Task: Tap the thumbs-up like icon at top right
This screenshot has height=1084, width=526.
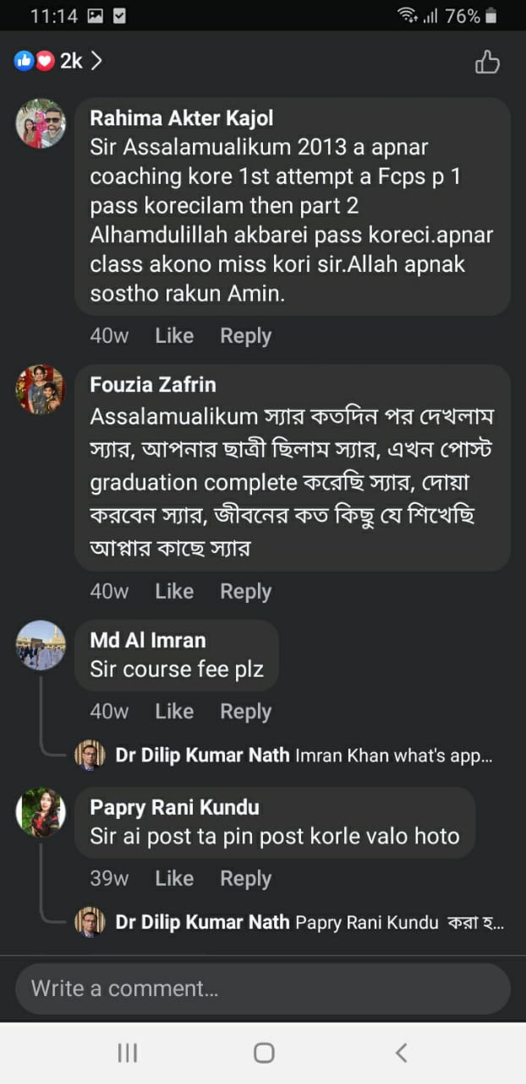Action: (x=487, y=62)
